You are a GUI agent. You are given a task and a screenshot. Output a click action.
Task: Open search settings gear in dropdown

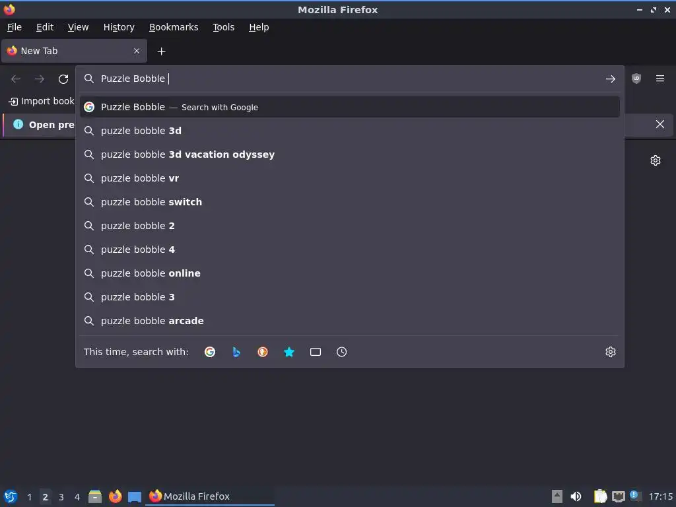611,352
